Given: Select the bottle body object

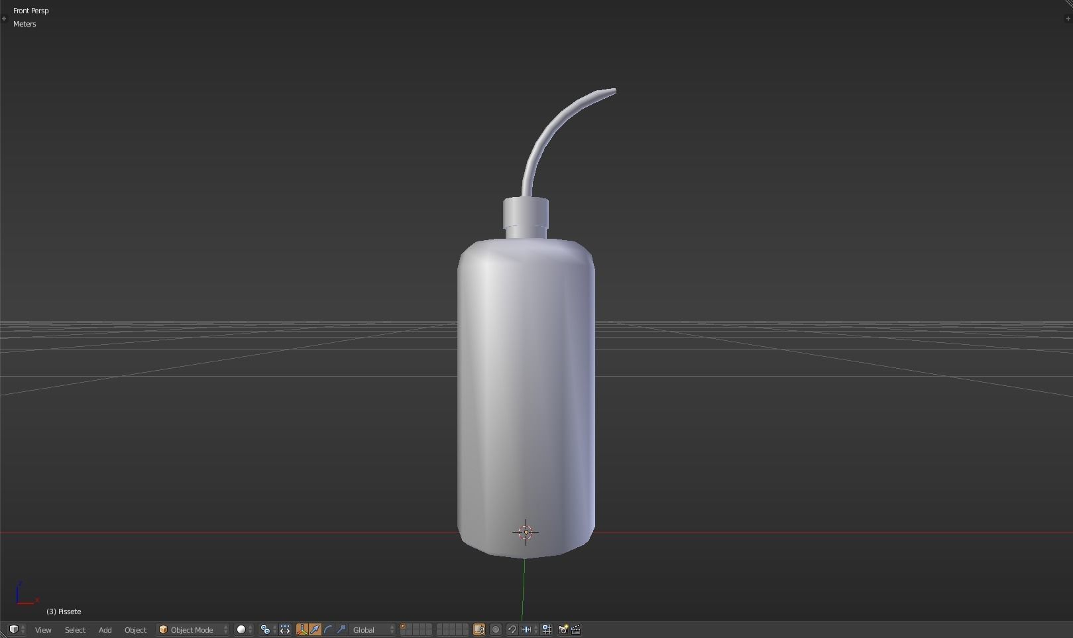Looking at the screenshot, I should pos(526,398).
